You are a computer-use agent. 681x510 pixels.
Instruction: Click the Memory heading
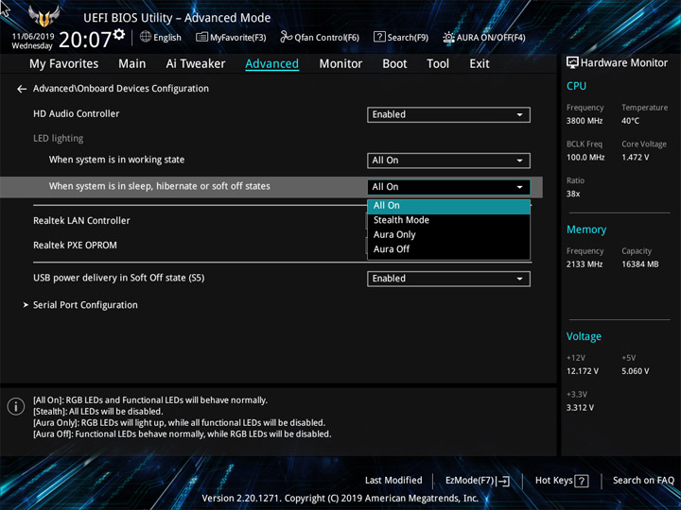click(x=586, y=229)
